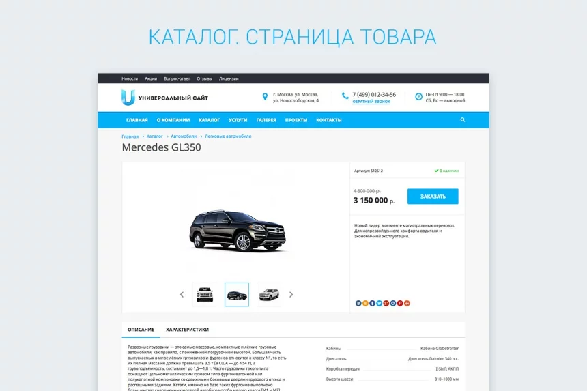
Task: Show the previous gallery thumbnails with the left arrow
Action: [182, 295]
